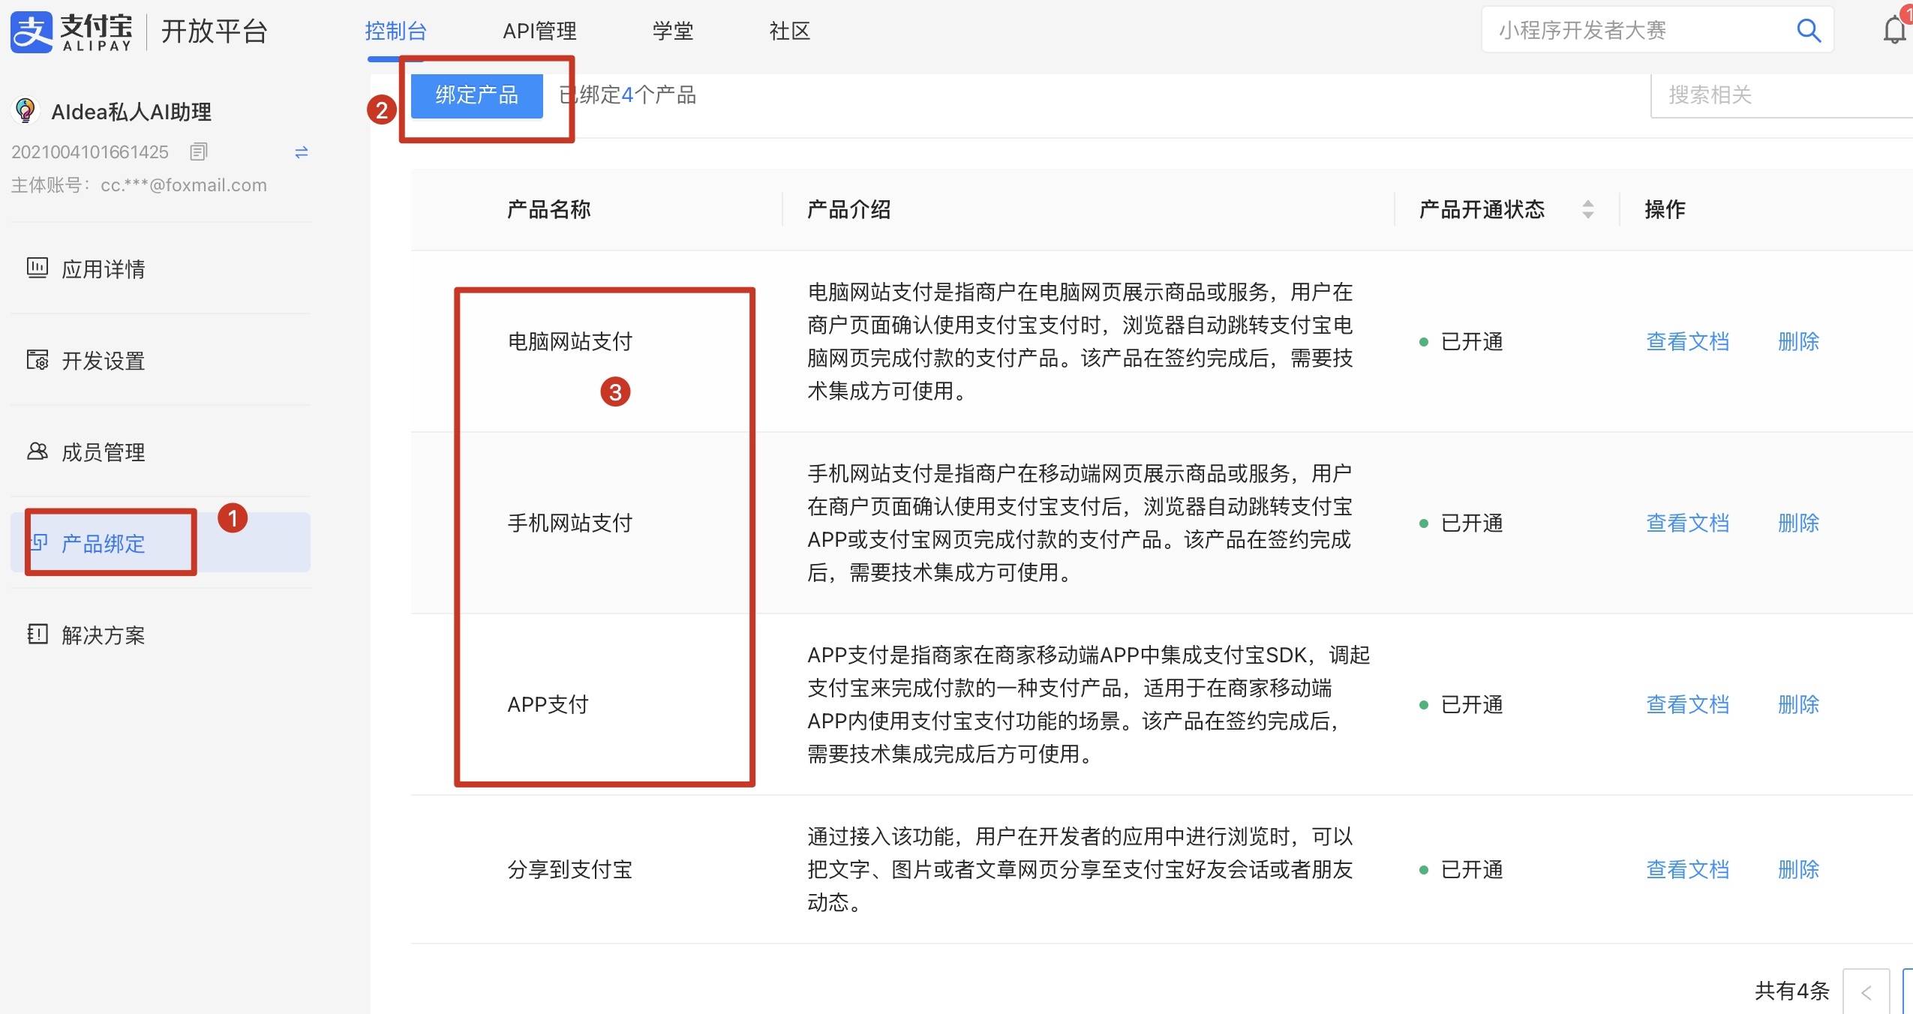Viewport: 1913px width, 1014px height.
Task: Open 应用详情 in the sidebar
Action: click(104, 268)
